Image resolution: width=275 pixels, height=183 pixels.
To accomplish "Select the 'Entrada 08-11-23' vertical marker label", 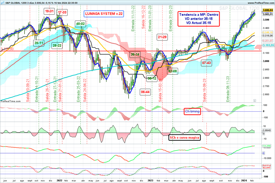I will point(228,89).
